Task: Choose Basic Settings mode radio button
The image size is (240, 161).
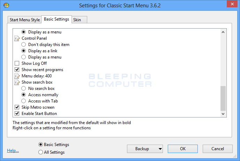Action: tap(40, 145)
